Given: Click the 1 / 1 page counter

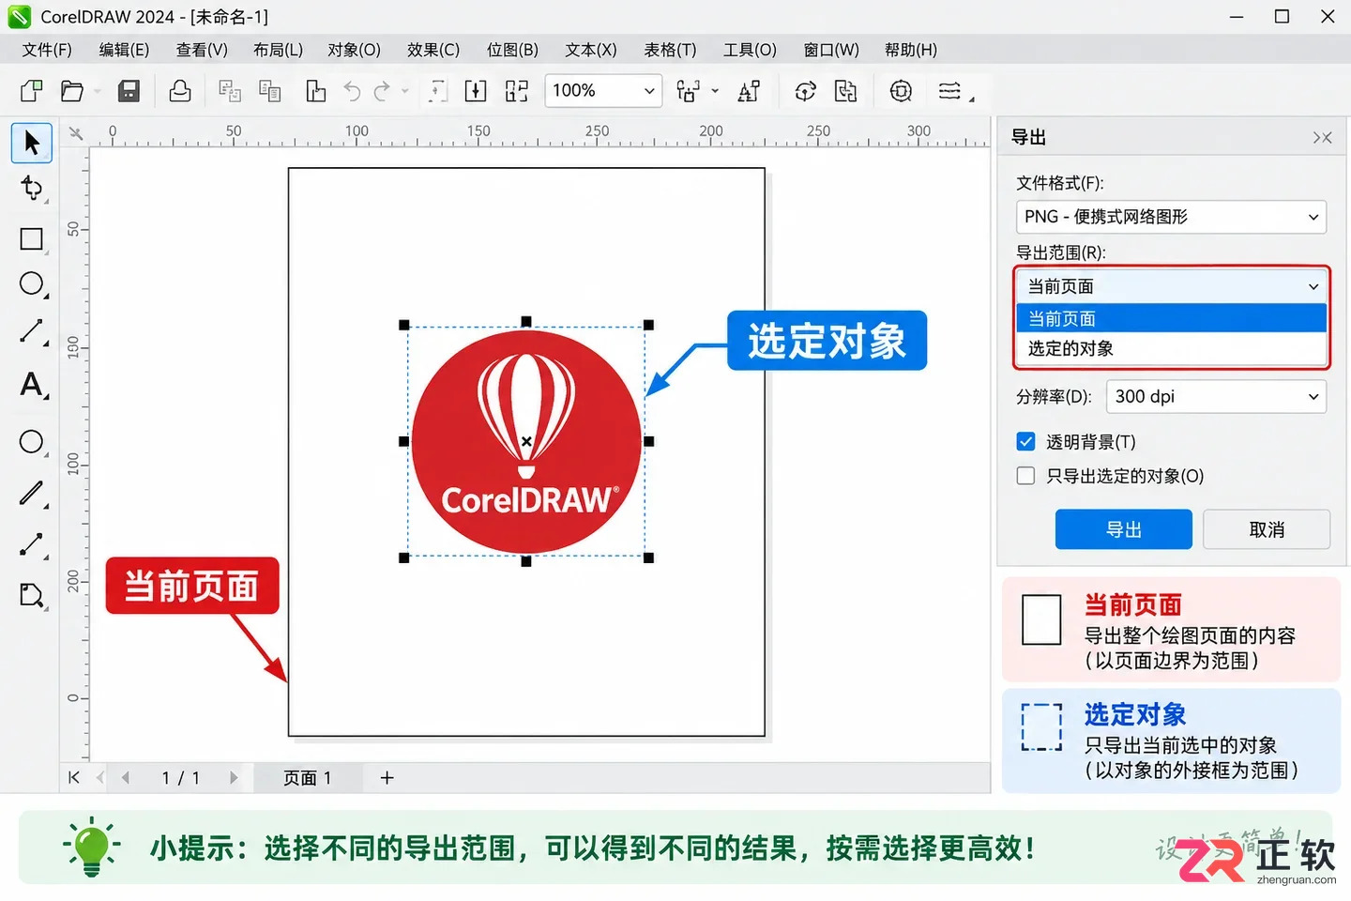Looking at the screenshot, I should 180,778.
